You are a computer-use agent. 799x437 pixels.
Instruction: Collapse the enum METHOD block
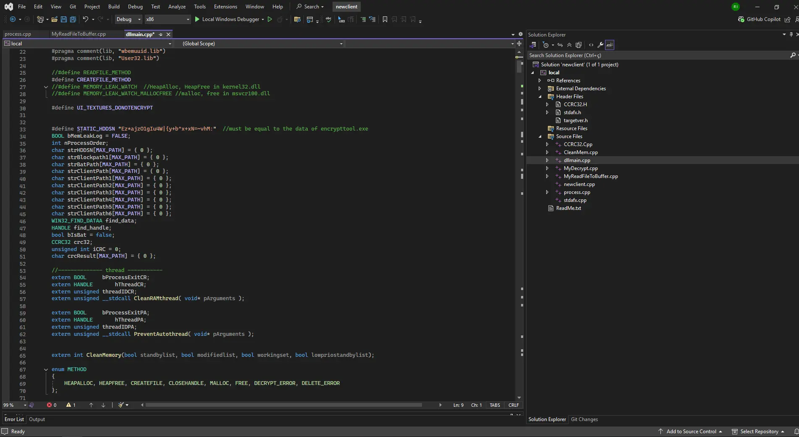[46, 369]
